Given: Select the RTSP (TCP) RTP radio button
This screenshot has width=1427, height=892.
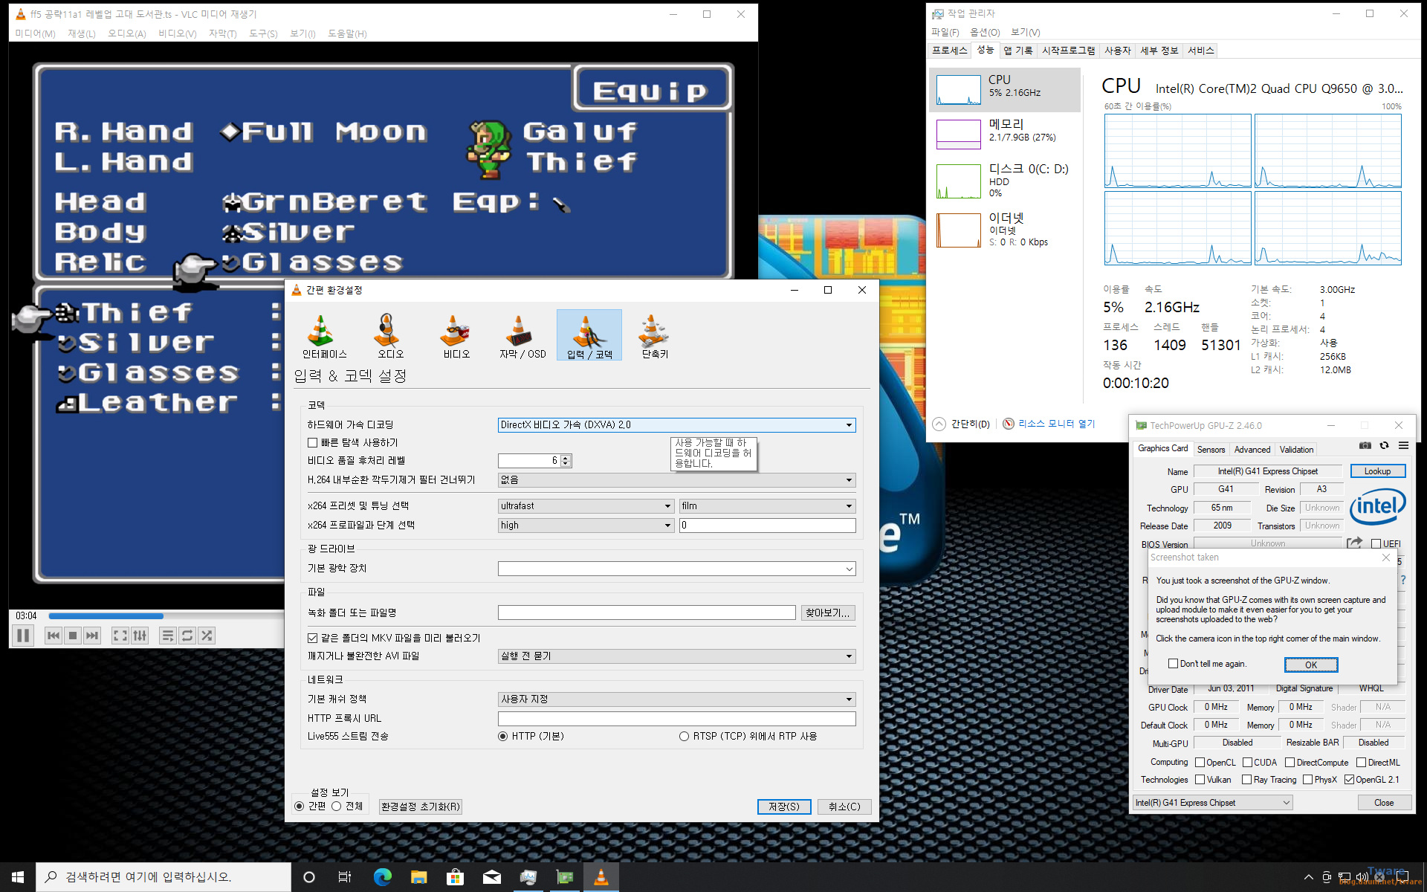Looking at the screenshot, I should (684, 737).
